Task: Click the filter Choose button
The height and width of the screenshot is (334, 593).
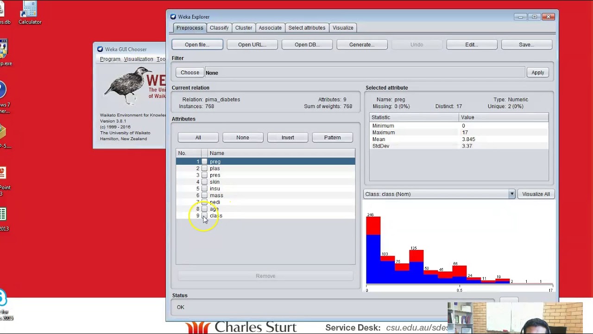Action: (x=190, y=72)
